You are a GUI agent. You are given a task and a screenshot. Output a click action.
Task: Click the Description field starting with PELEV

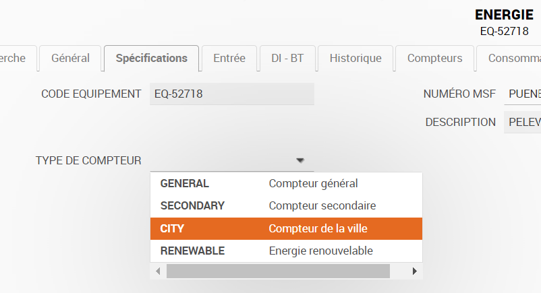tap(522, 122)
